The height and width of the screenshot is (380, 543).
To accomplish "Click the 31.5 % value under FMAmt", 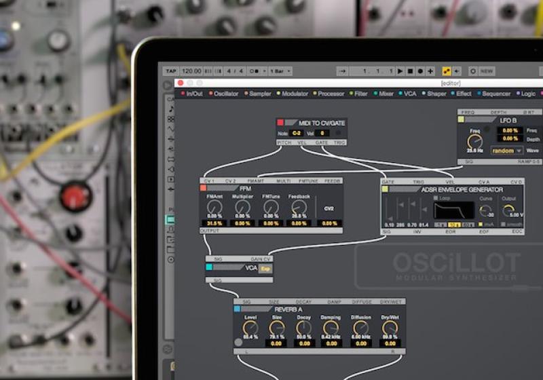I will pyautogui.click(x=214, y=223).
